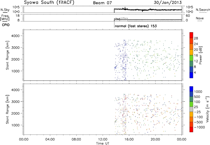Viewport: 210px width, 145px height.
Task: Pick the light green 12–16 dB power swatch
Action: click(191, 58)
